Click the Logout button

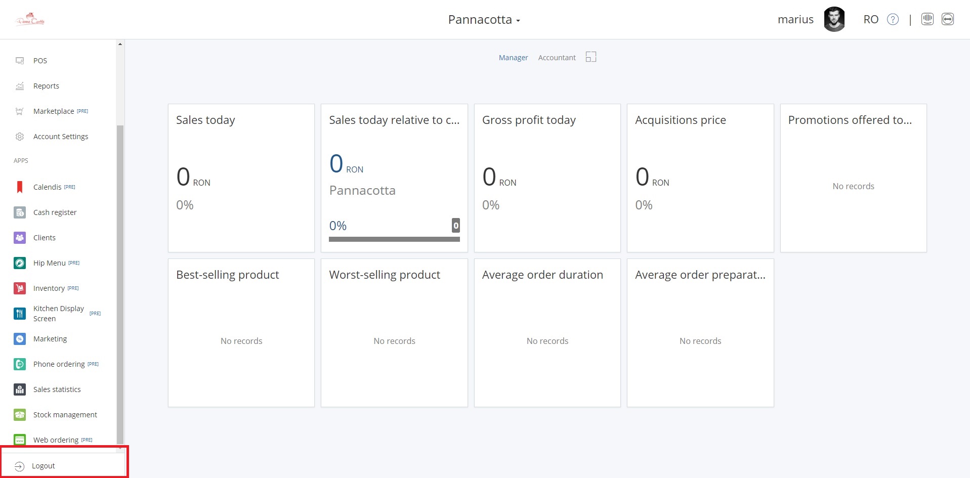click(43, 466)
